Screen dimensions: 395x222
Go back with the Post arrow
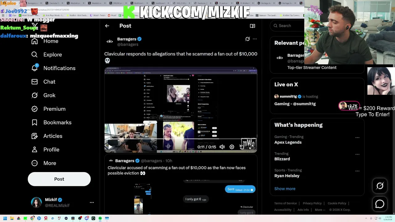tap(107, 26)
